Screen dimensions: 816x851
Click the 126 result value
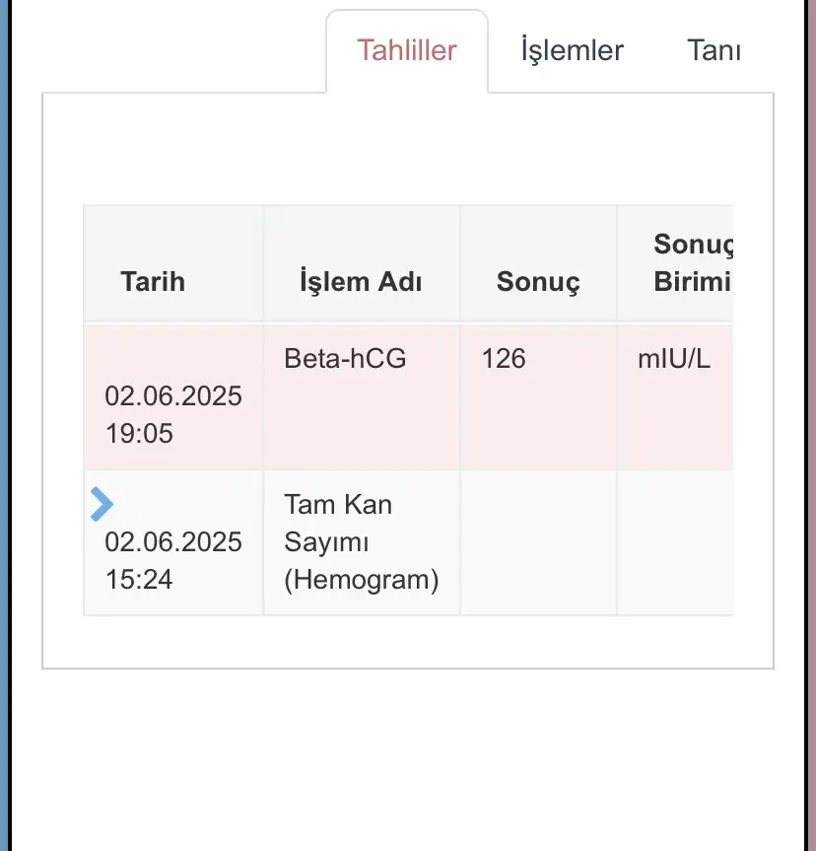tap(504, 358)
